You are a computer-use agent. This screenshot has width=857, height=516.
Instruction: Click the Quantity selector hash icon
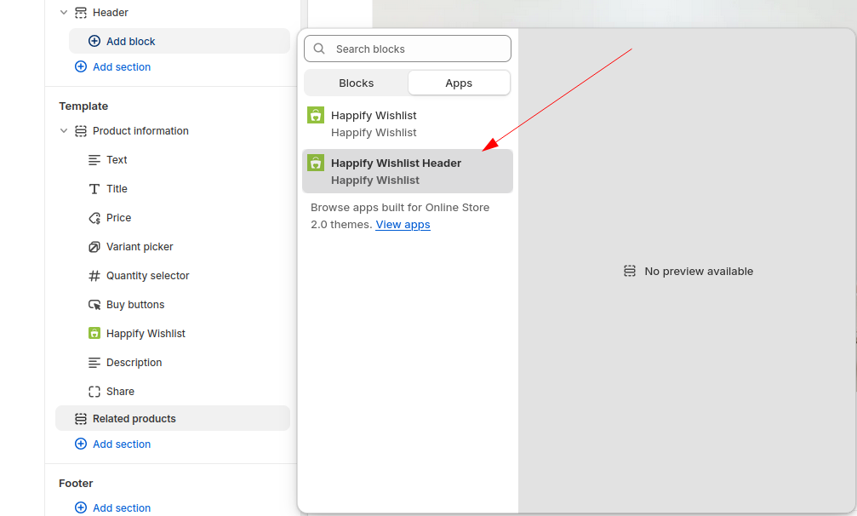[94, 276]
